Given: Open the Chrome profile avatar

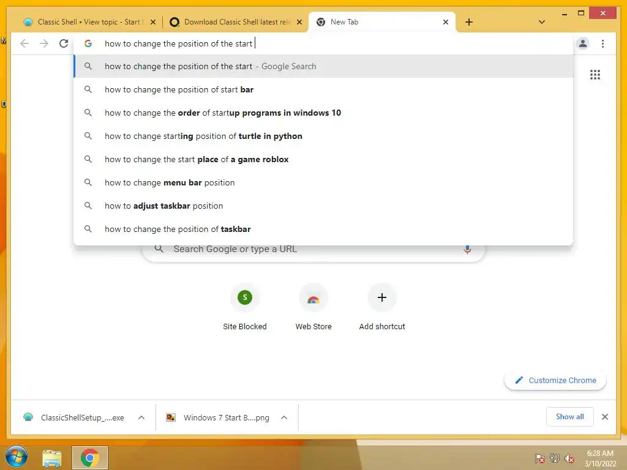Looking at the screenshot, I should click(x=583, y=43).
